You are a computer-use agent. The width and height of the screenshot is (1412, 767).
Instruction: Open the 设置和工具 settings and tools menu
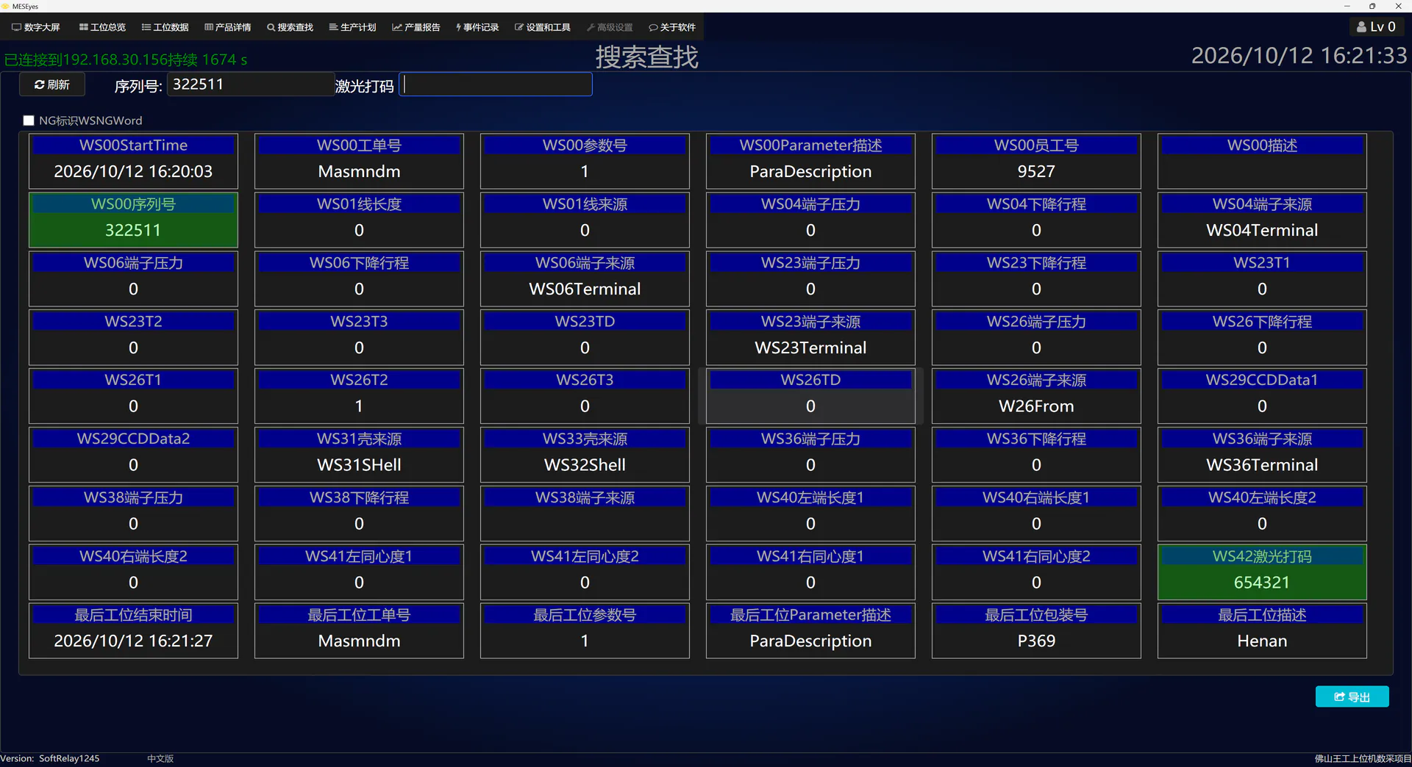click(x=543, y=27)
